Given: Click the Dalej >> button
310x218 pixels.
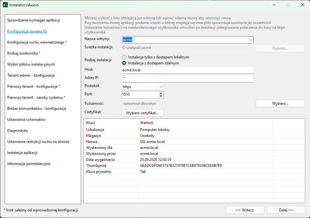Looking at the screenshot, I should [x=286, y=210].
